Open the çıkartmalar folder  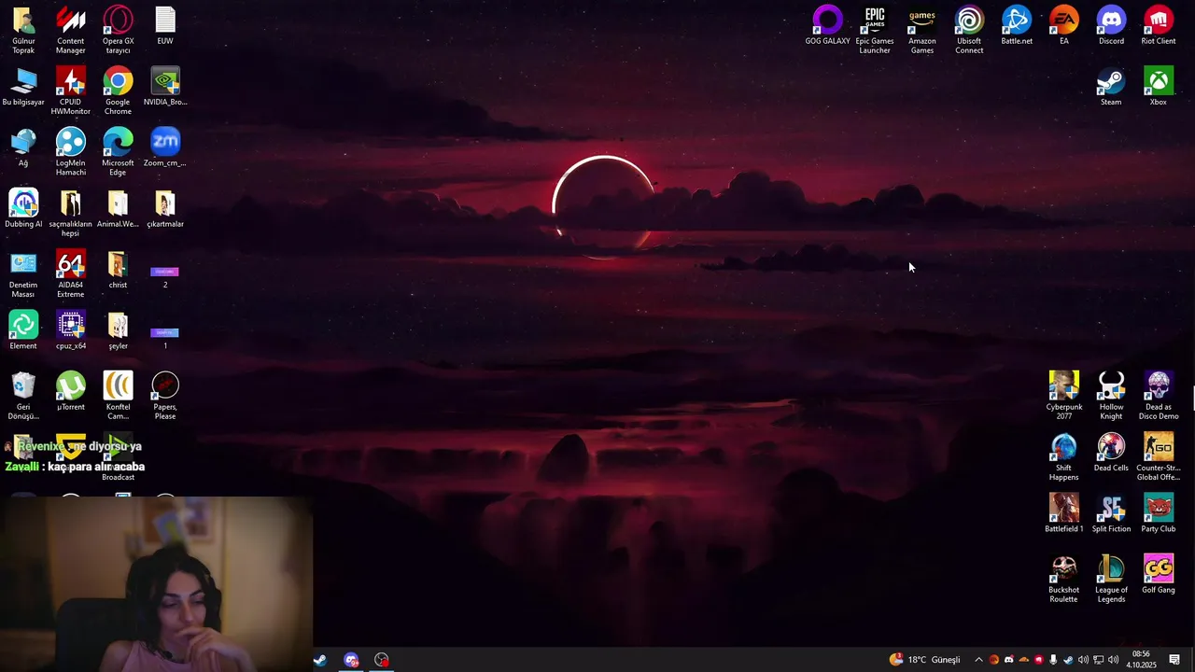(x=165, y=208)
